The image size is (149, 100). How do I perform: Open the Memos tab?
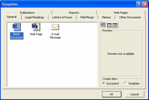[106, 17]
